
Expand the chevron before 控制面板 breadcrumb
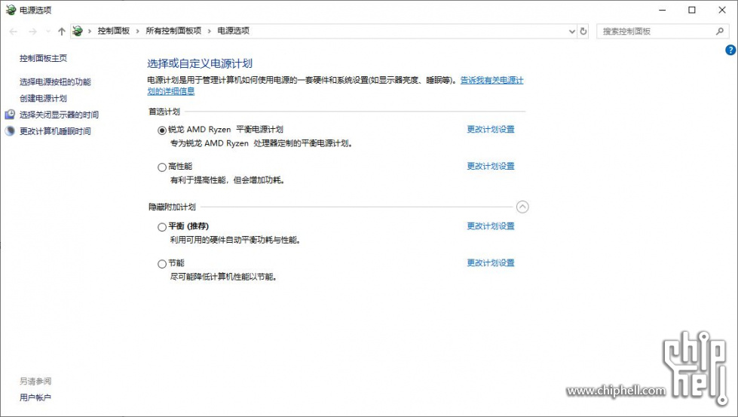pos(90,32)
